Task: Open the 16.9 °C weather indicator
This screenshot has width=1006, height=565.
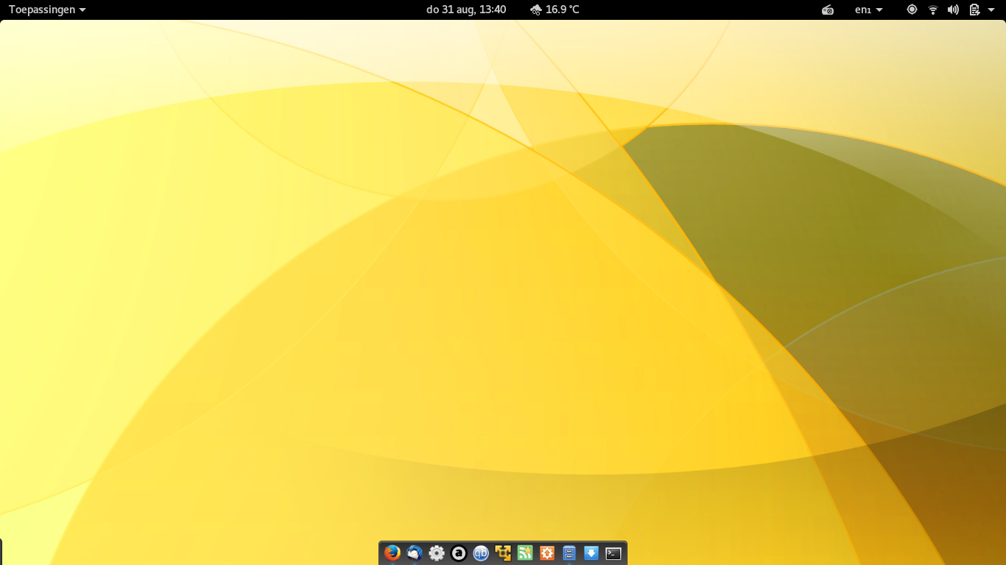Action: (555, 10)
